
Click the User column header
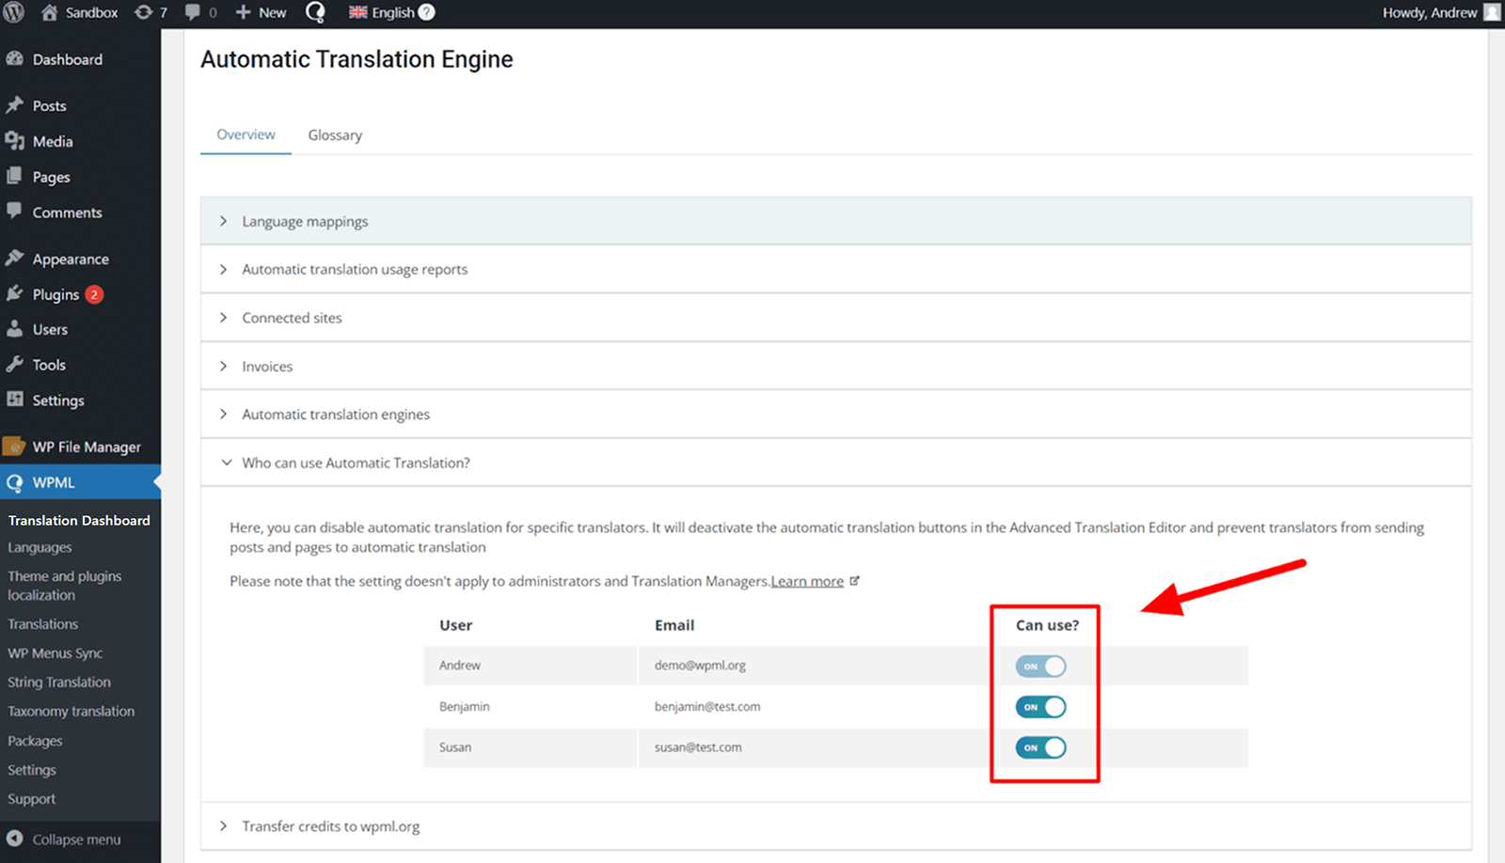[x=455, y=625]
